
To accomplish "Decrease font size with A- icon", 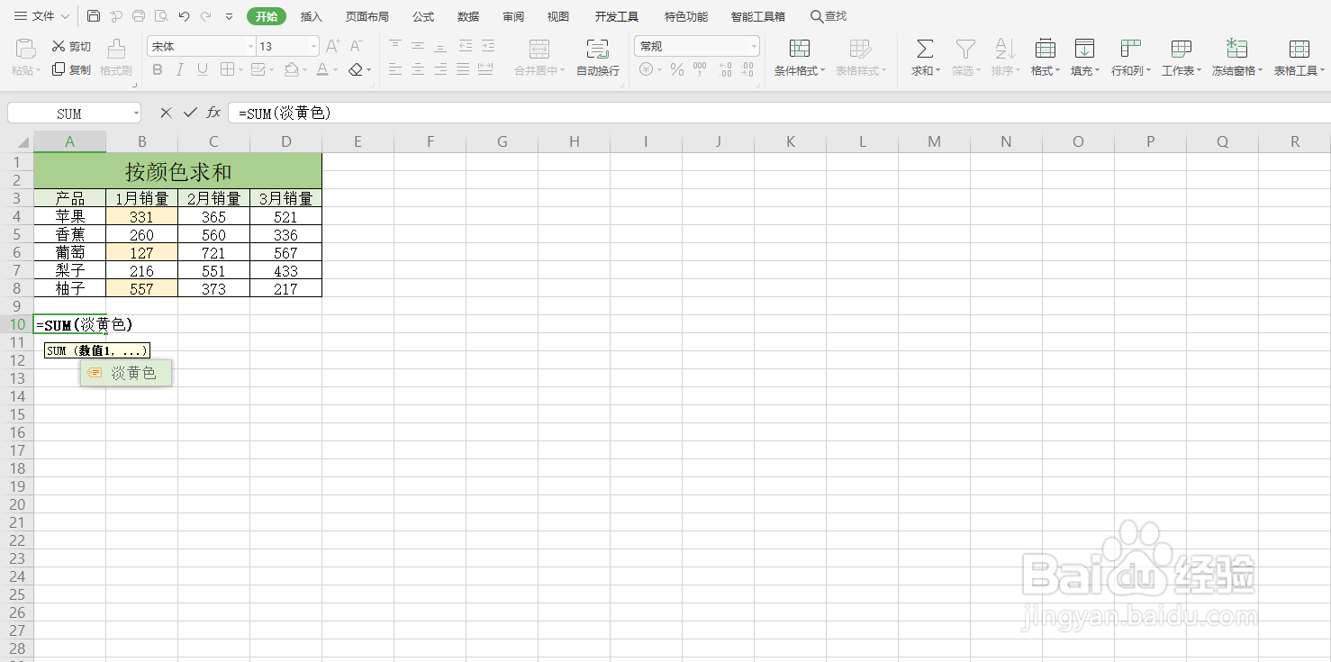I will [x=356, y=46].
